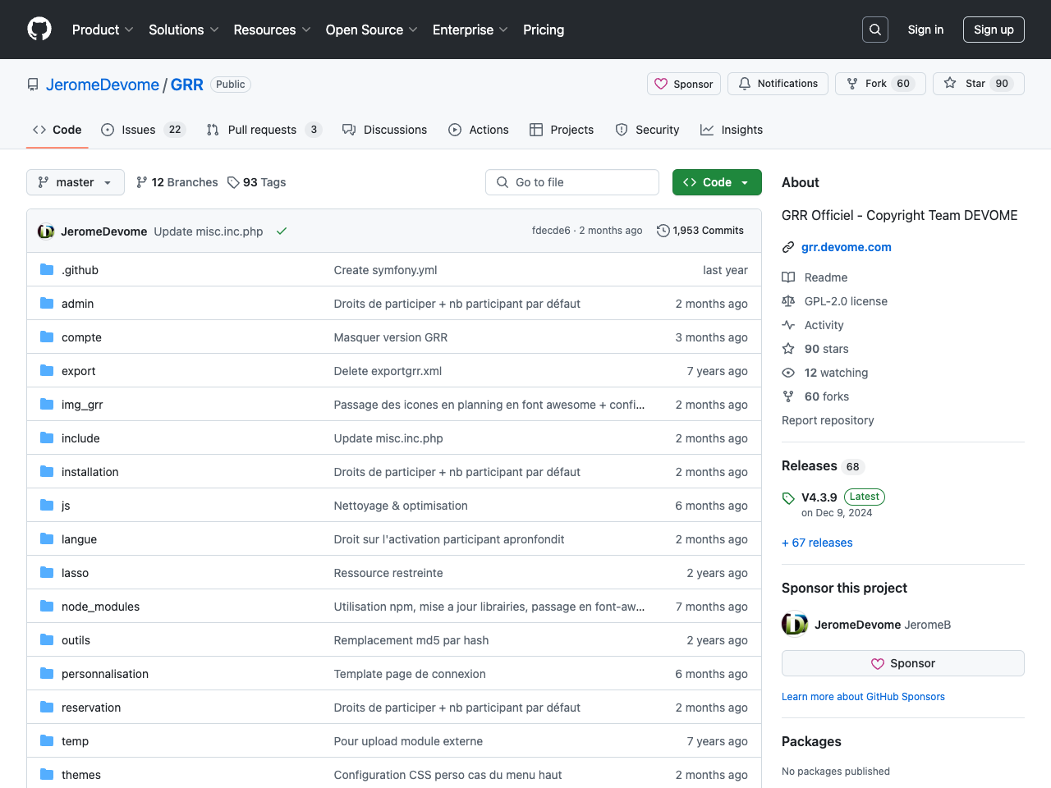Click the compte folder icon

point(47,337)
